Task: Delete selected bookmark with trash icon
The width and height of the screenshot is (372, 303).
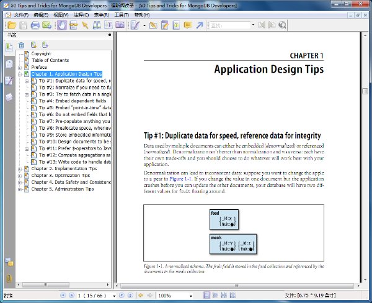Action: click(x=21, y=45)
